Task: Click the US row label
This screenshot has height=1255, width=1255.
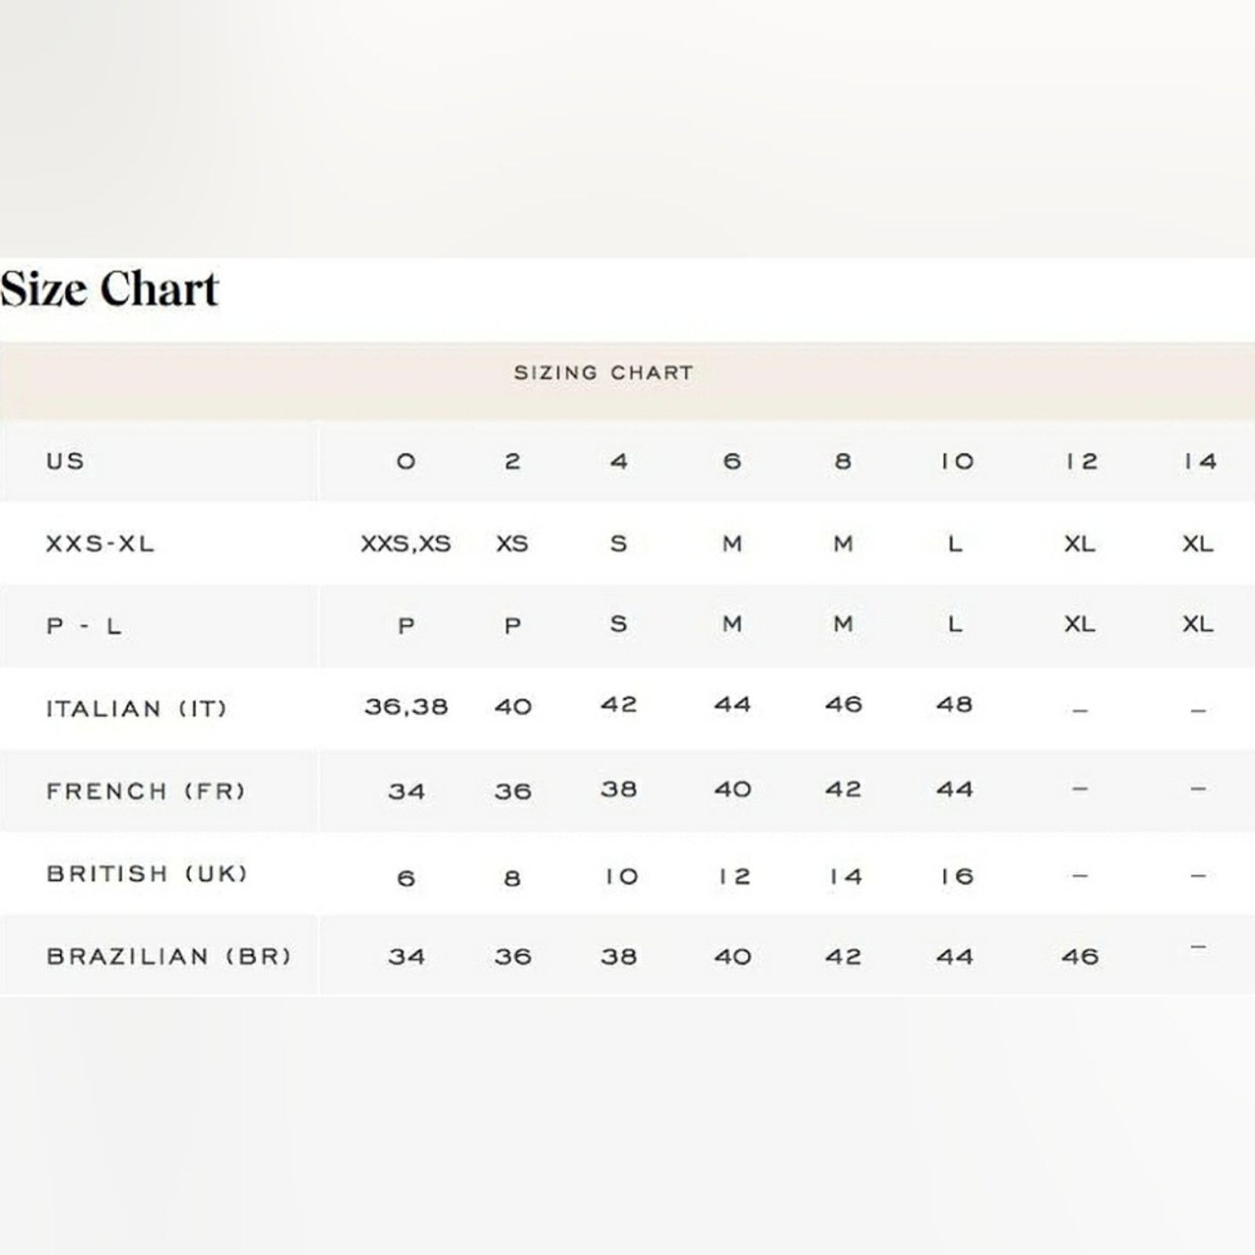Action: tap(65, 460)
